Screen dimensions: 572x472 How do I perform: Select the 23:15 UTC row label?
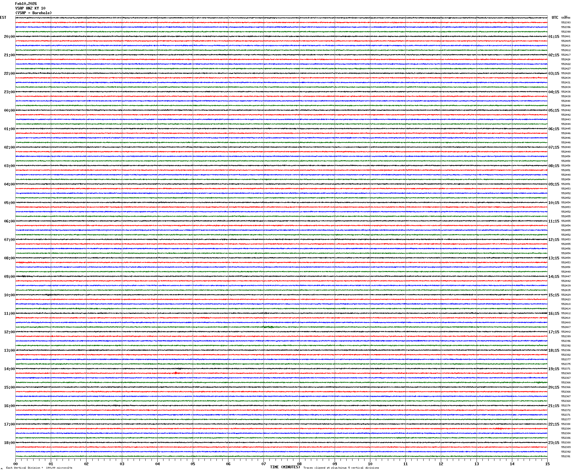coord(554,443)
